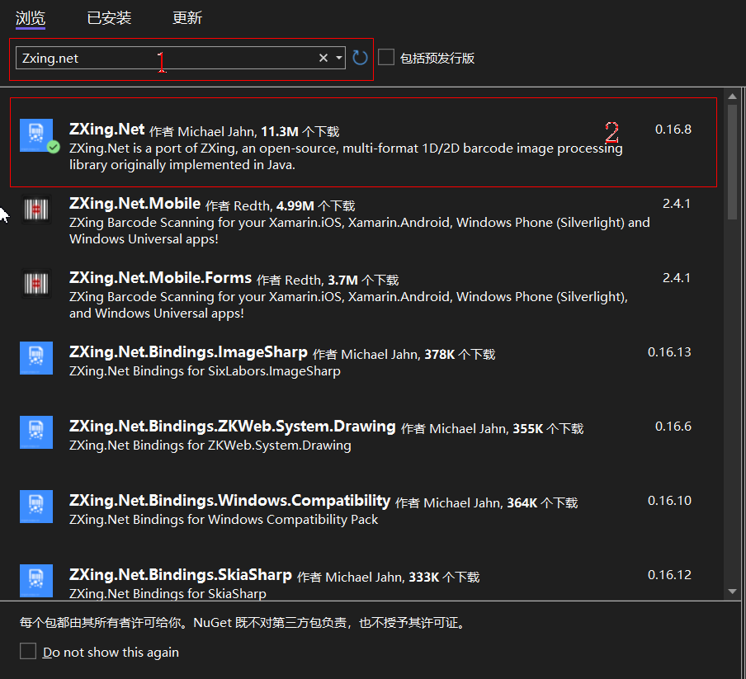The width and height of the screenshot is (746, 679).
Task: Click the 4.99M downloads author line
Action: [x=281, y=206]
